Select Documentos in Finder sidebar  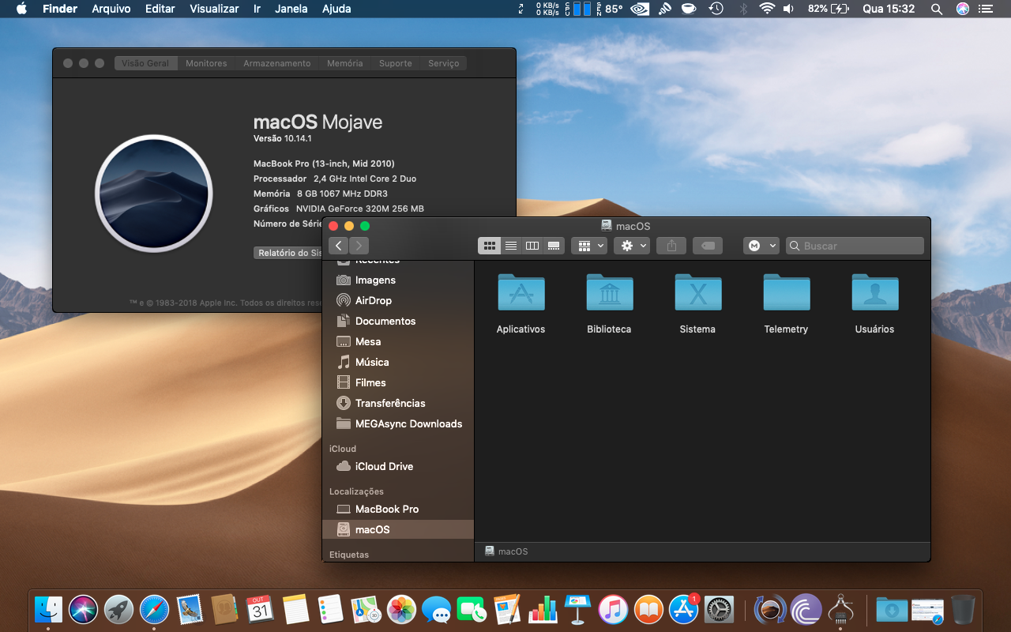coord(398,321)
